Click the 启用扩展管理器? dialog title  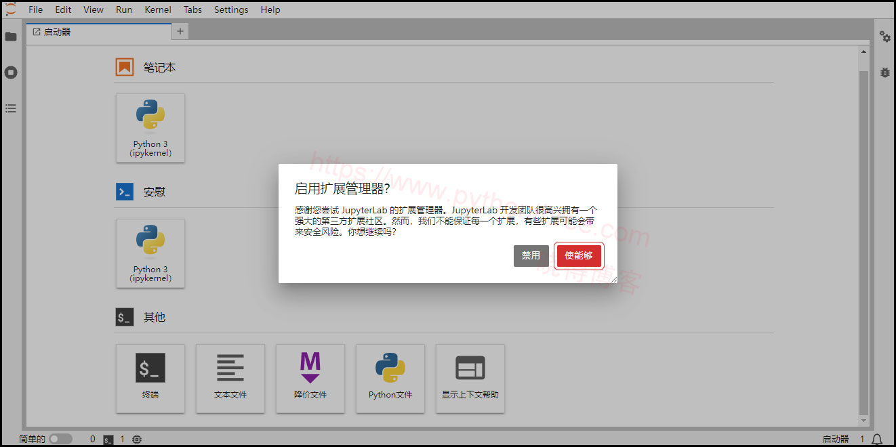point(342,188)
